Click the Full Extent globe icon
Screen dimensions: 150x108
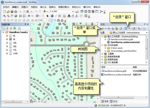[x=16, y=16]
